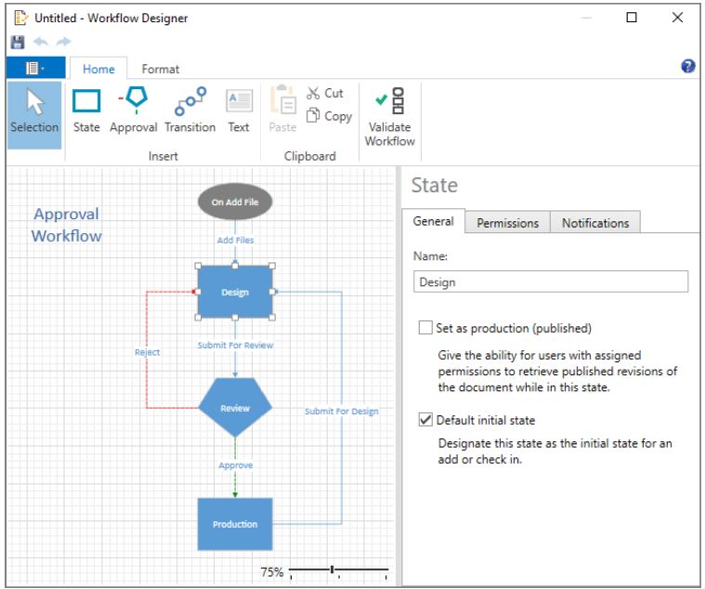
Task: Select the State insert tool
Action: 86,111
